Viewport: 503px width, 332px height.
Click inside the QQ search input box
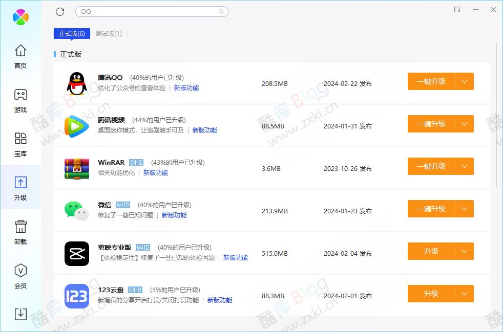tap(152, 11)
